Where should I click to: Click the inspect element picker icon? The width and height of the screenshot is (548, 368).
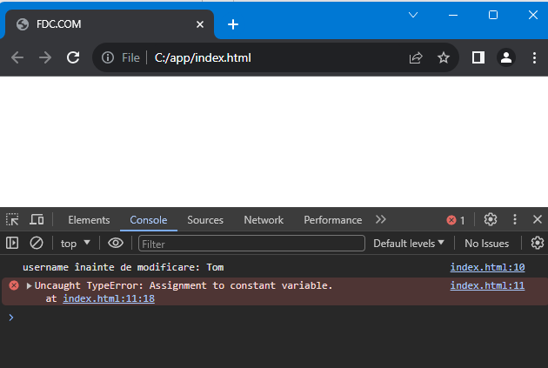click(x=12, y=220)
